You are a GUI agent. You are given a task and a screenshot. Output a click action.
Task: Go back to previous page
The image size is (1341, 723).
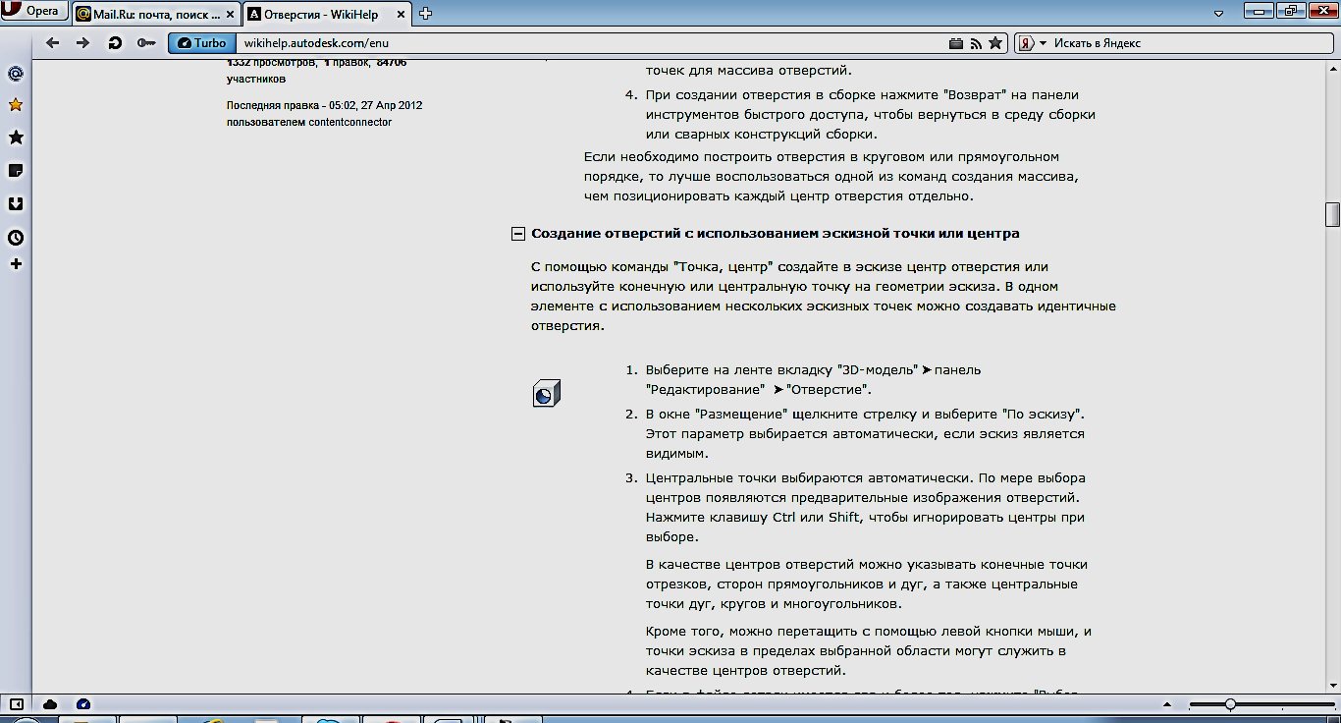tap(53, 43)
